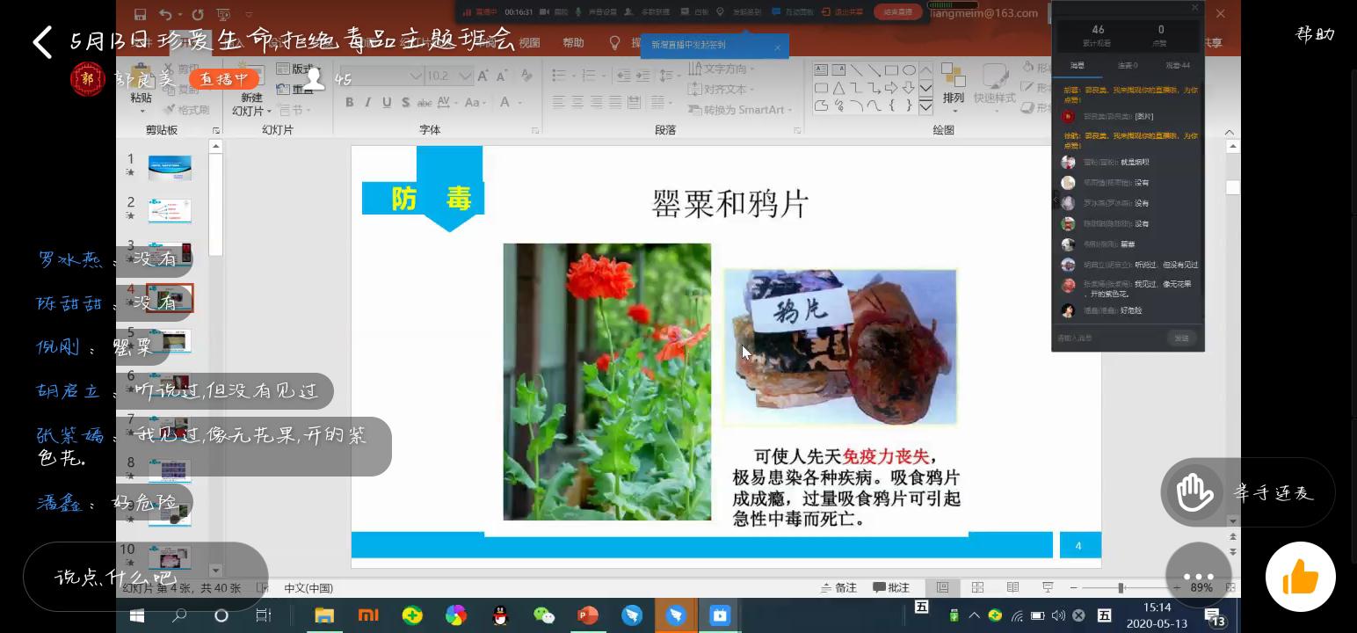Open the font color A button
Screen dimensions: 1357x633
click(504, 103)
